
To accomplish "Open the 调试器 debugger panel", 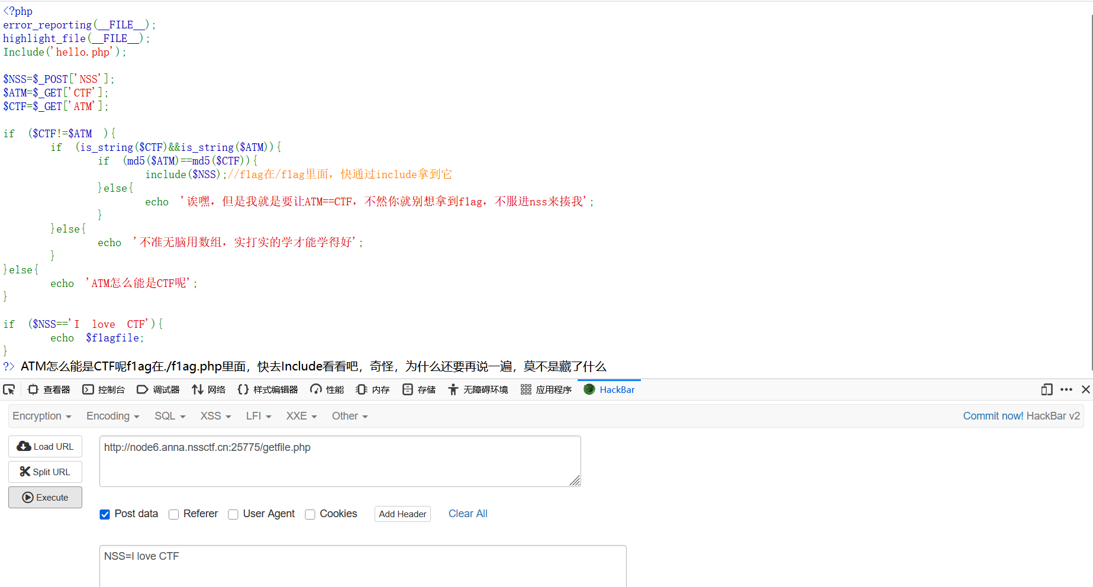I will [157, 389].
